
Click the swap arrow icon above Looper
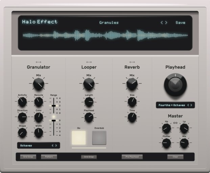(89, 62)
